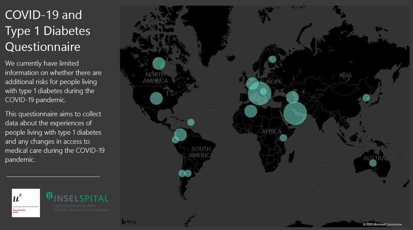Screen dimensions: 413x230
Task: Pick the small bubble in the Caribbean
Action: (x=191, y=122)
